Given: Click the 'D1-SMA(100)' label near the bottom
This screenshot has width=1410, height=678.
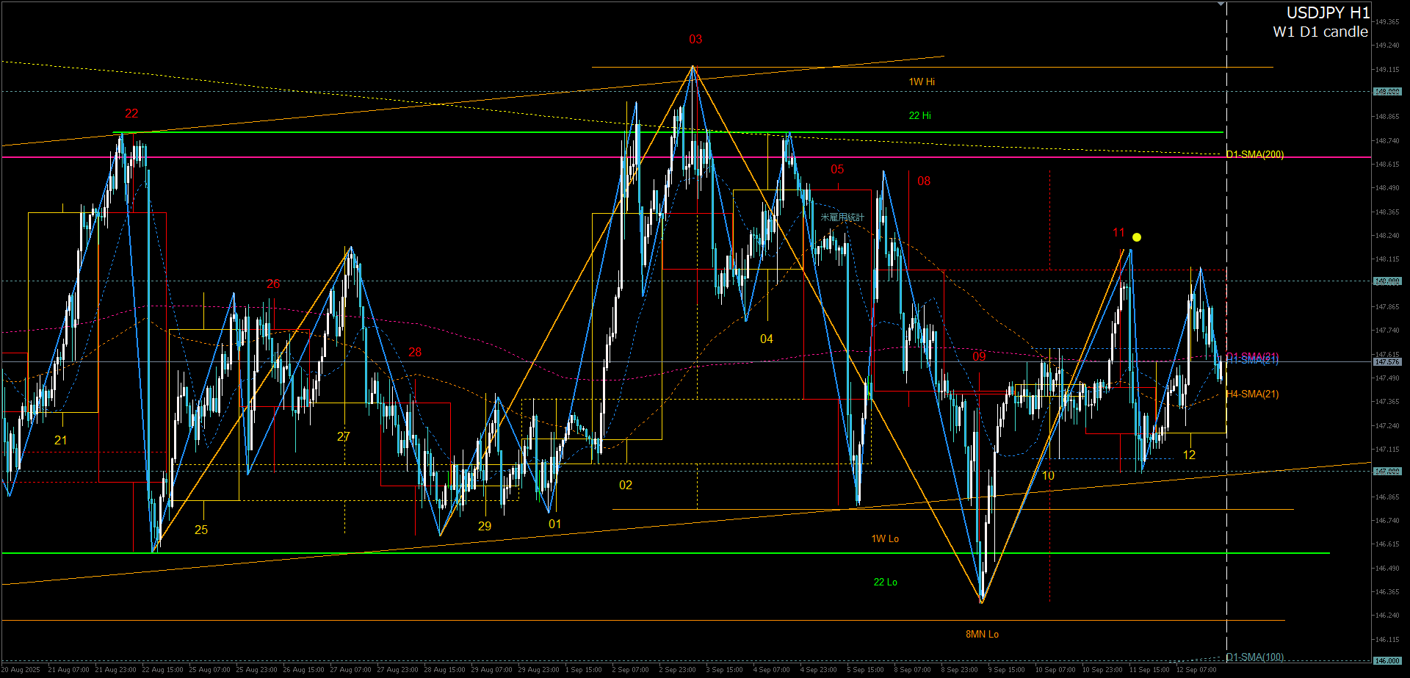Looking at the screenshot, I should point(1255,657).
